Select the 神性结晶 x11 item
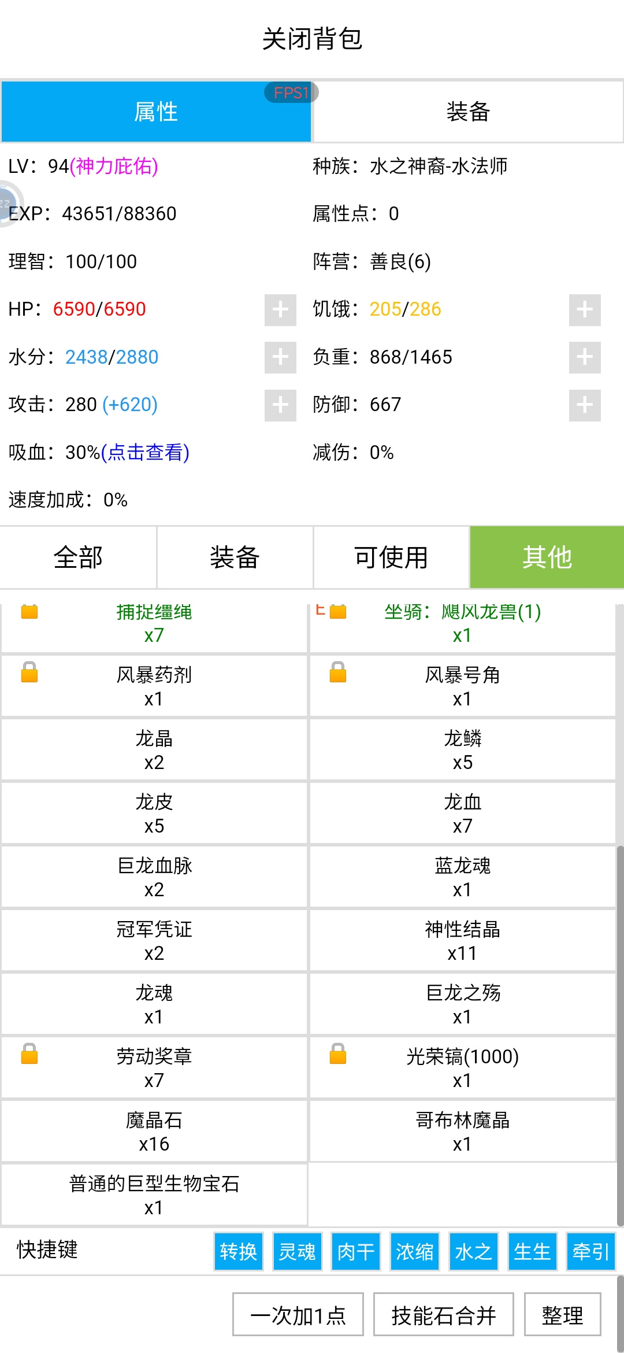This screenshot has width=624, height=1353. pos(462,941)
